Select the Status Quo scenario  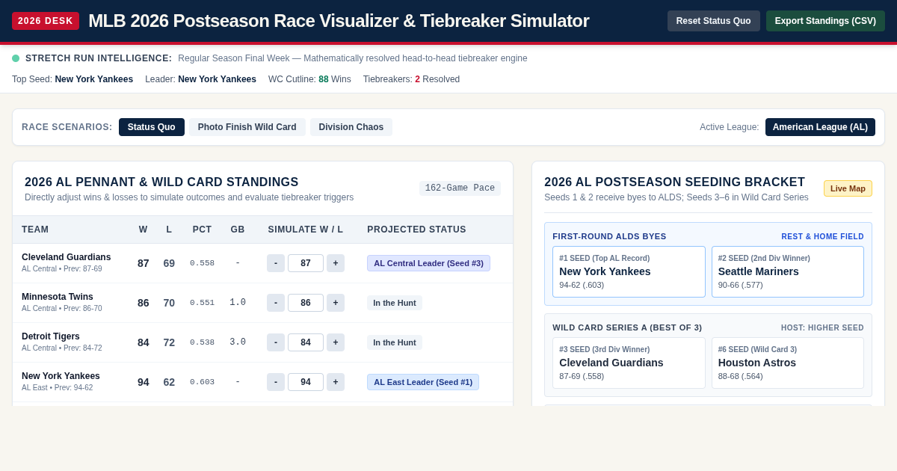pos(152,127)
